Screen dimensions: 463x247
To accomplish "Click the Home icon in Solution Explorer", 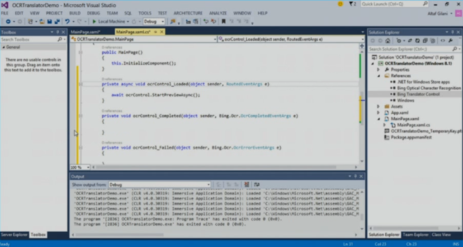I will pyautogui.click(x=387, y=41).
